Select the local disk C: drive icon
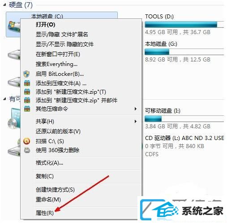 tap(14, 27)
